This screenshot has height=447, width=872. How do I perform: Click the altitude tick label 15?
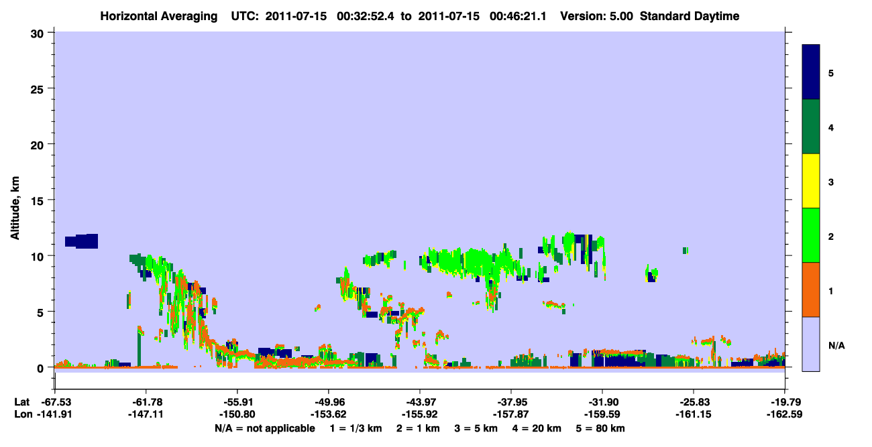click(x=39, y=200)
